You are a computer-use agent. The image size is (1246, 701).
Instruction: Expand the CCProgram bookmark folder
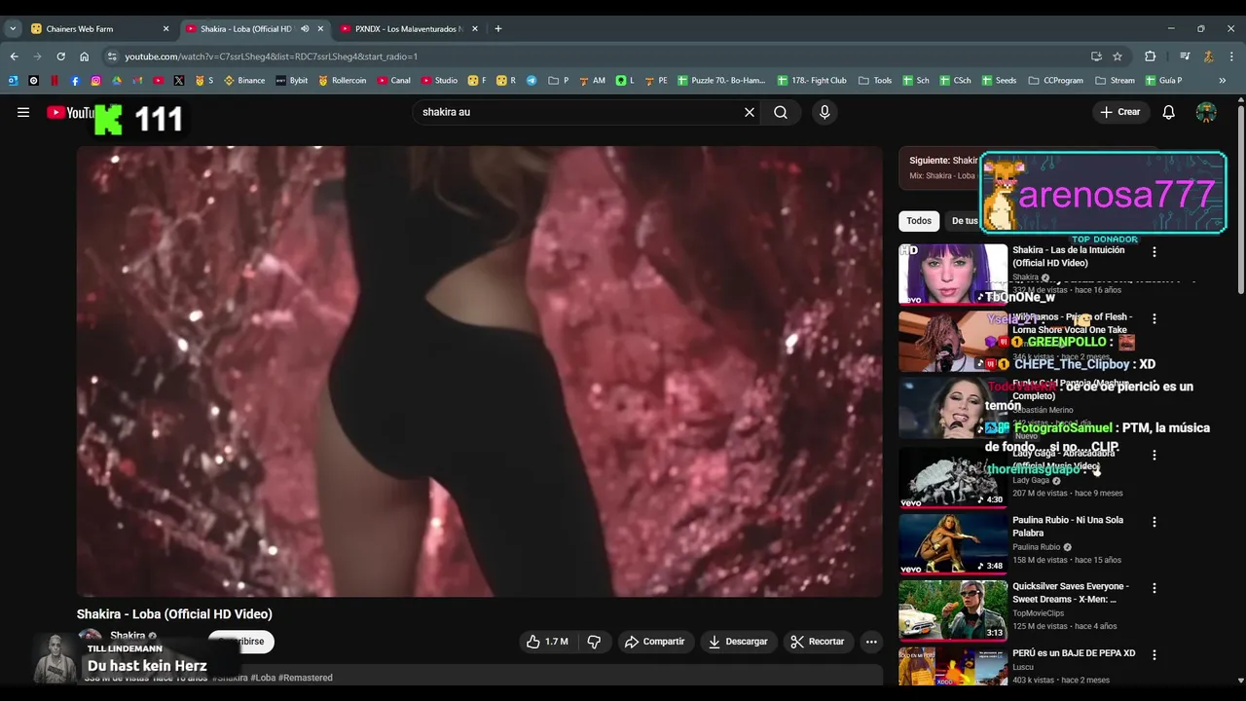tap(1055, 81)
